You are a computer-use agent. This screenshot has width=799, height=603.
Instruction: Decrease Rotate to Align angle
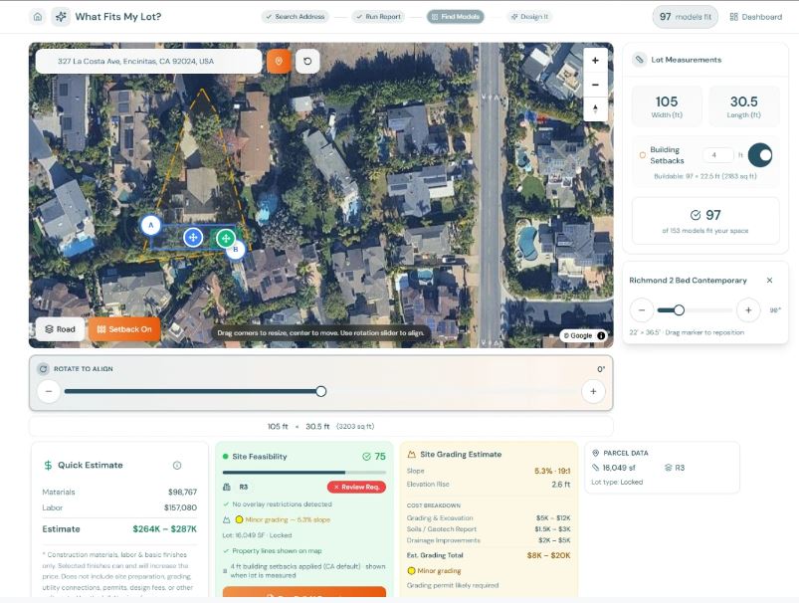click(x=49, y=391)
